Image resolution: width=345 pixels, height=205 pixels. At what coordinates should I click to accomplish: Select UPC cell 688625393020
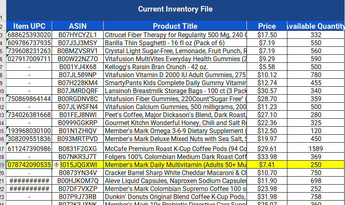pos(29,35)
